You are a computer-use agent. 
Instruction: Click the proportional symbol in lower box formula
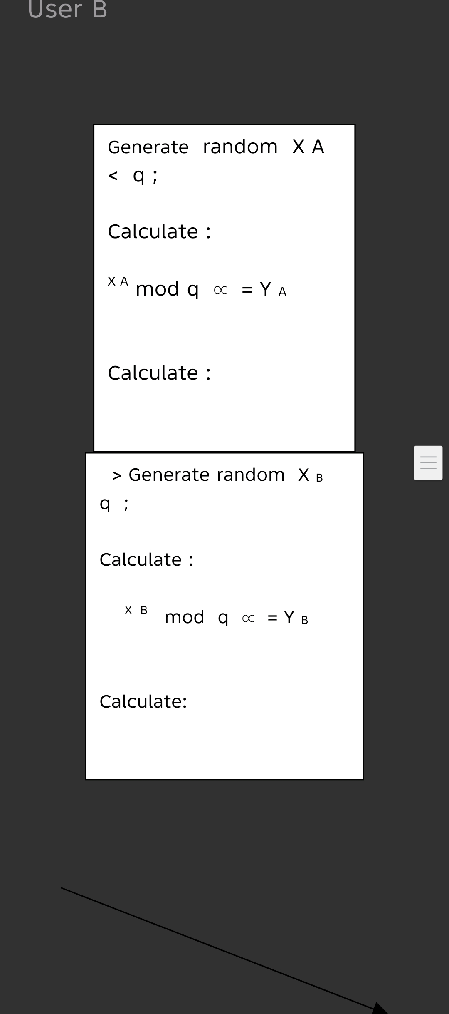248,619
